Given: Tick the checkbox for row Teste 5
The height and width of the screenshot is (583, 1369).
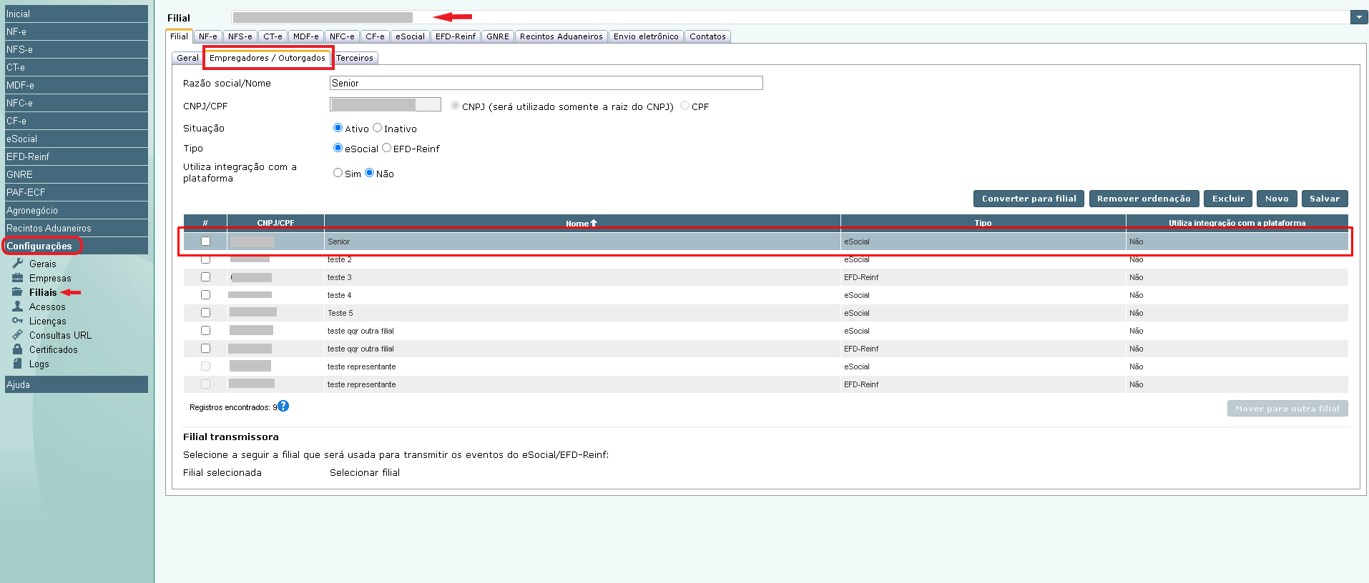Looking at the screenshot, I should [205, 312].
